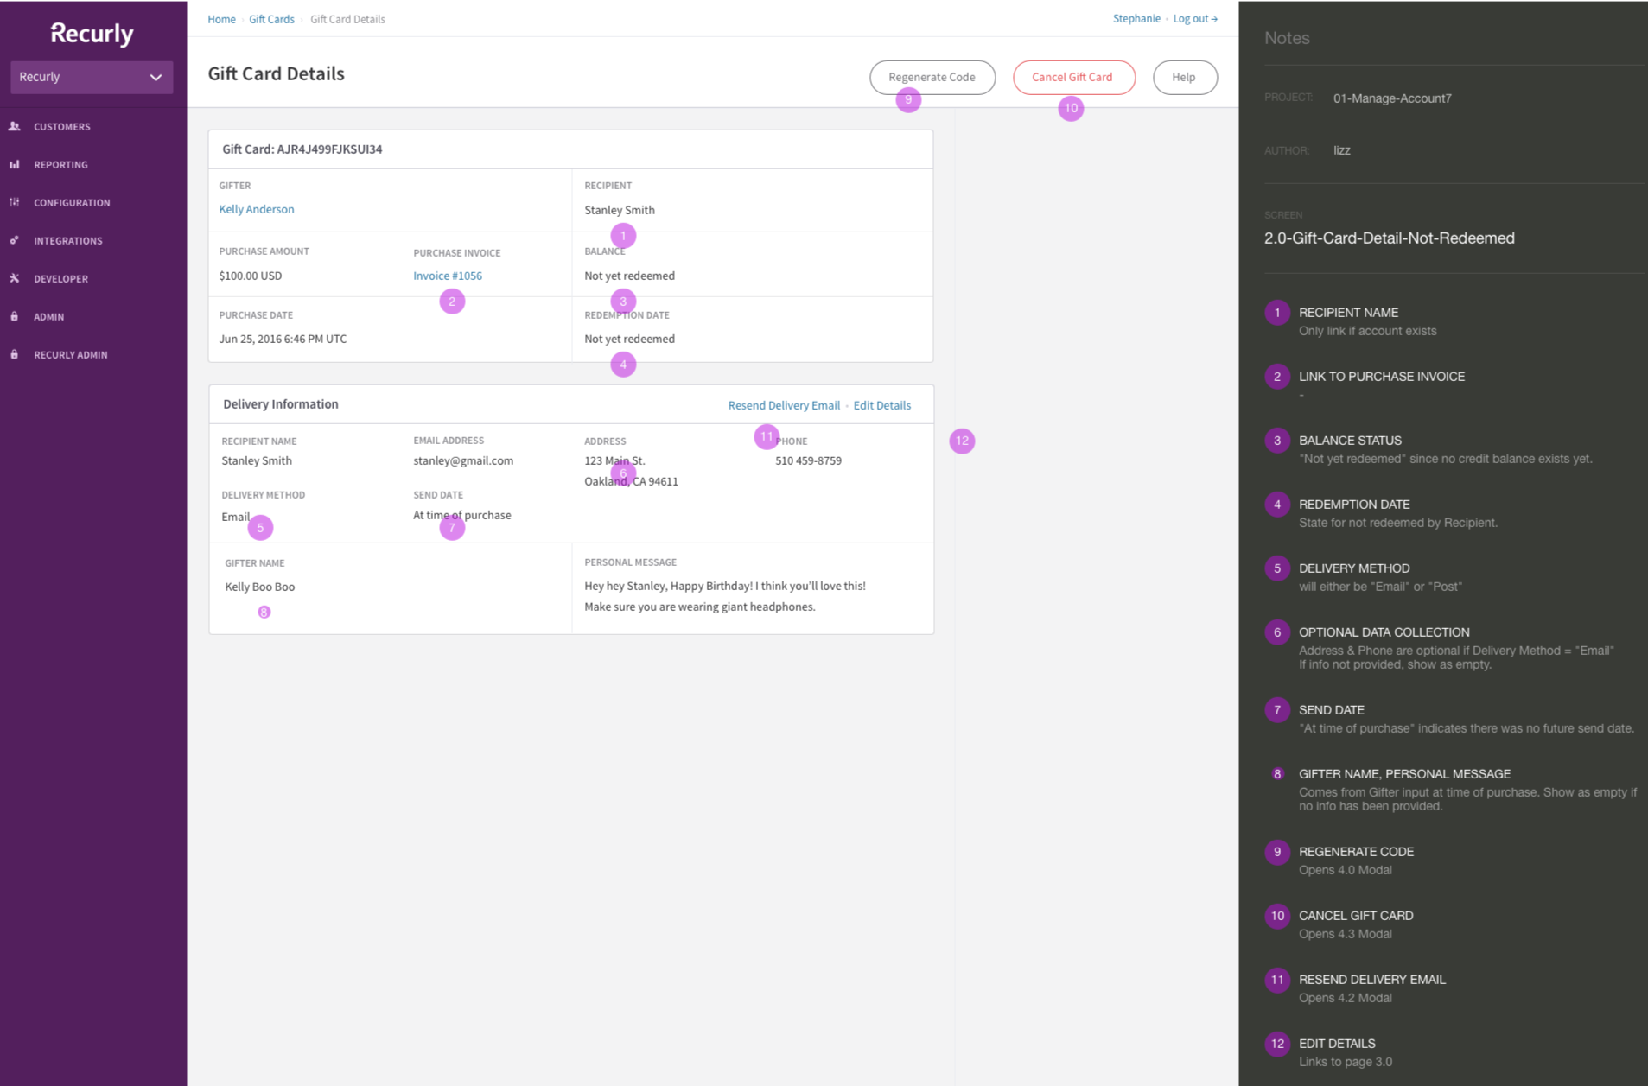The height and width of the screenshot is (1086, 1648).
Task: Open Invoice #1056 link
Action: click(448, 276)
